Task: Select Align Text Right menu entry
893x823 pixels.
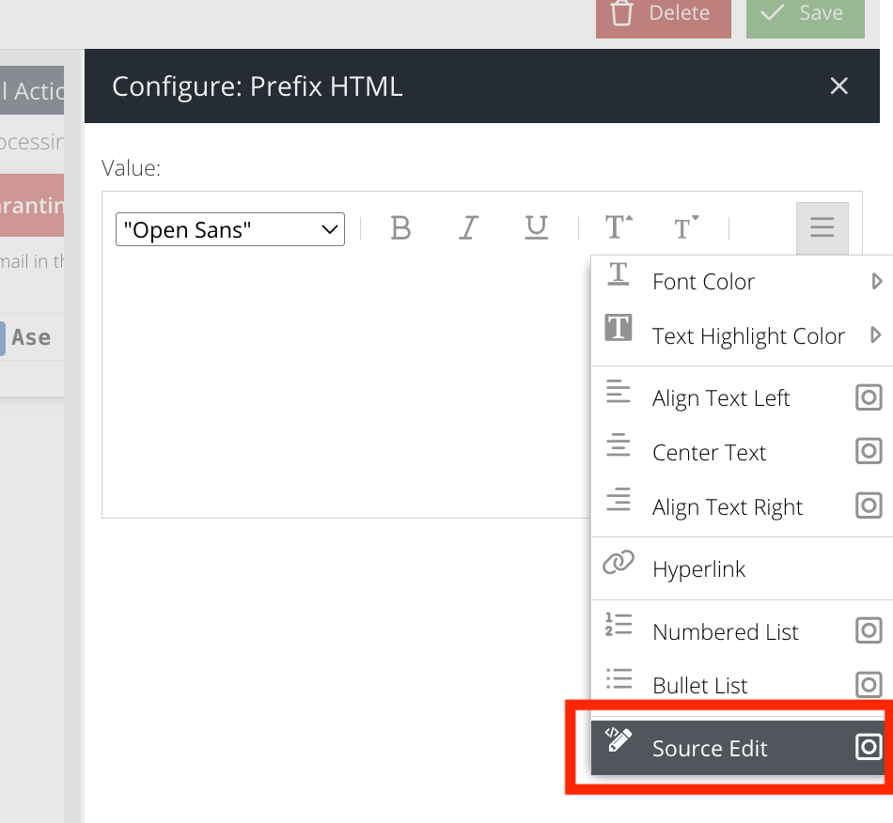Action: click(727, 507)
